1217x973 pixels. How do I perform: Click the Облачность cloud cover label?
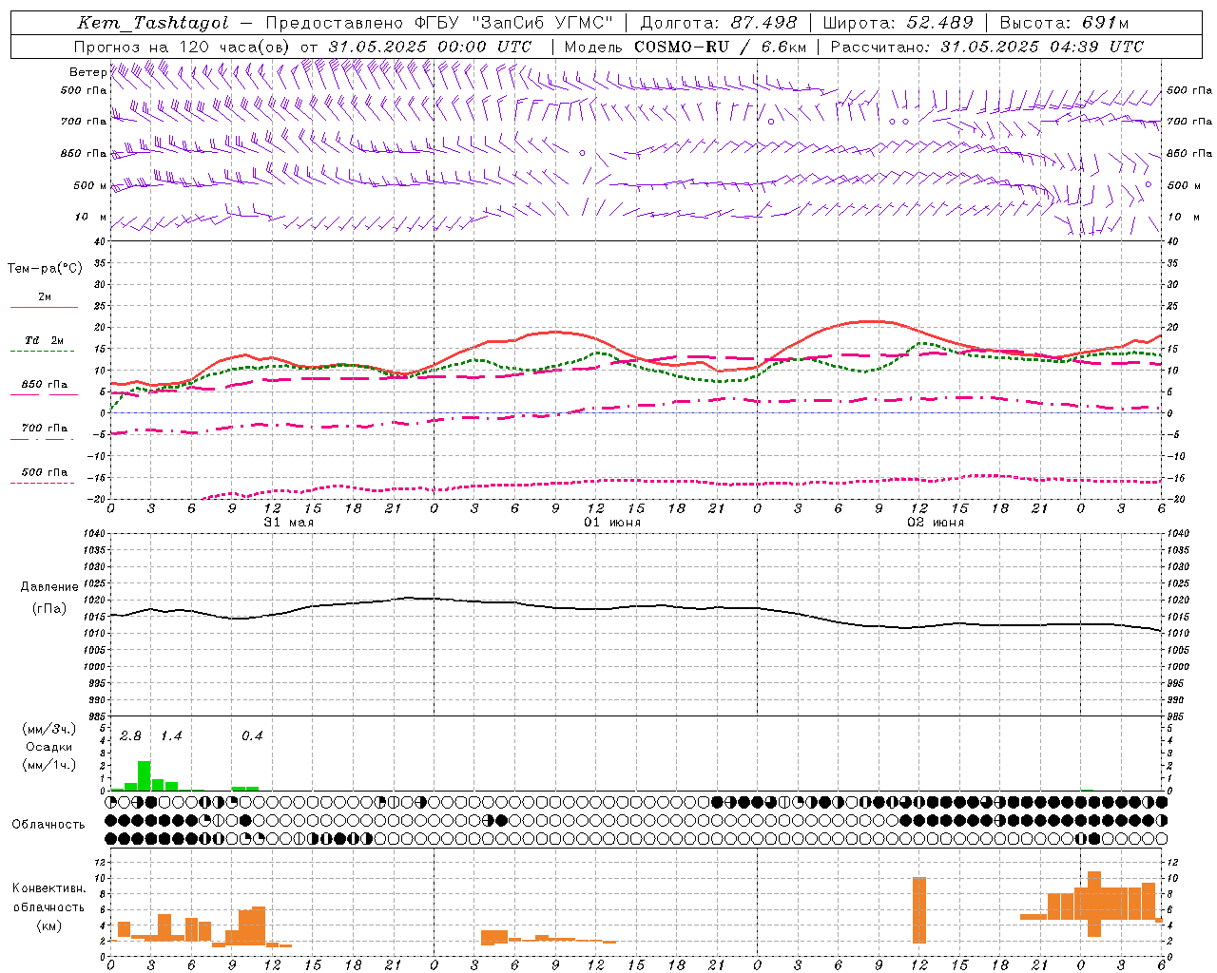[x=48, y=825]
